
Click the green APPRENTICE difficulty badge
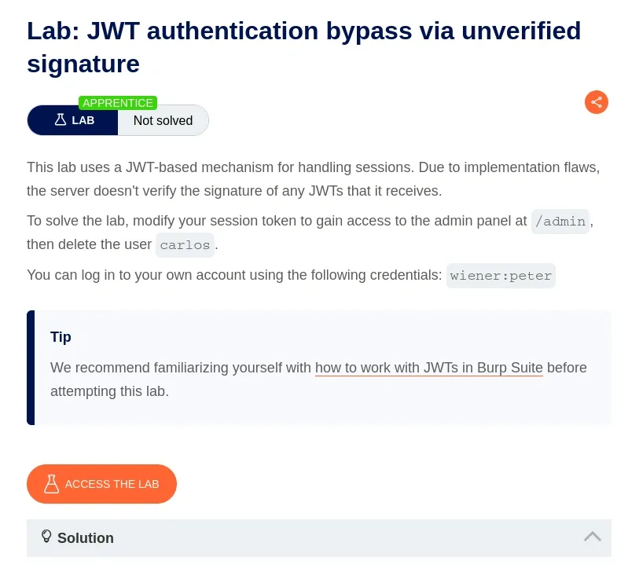coord(118,103)
